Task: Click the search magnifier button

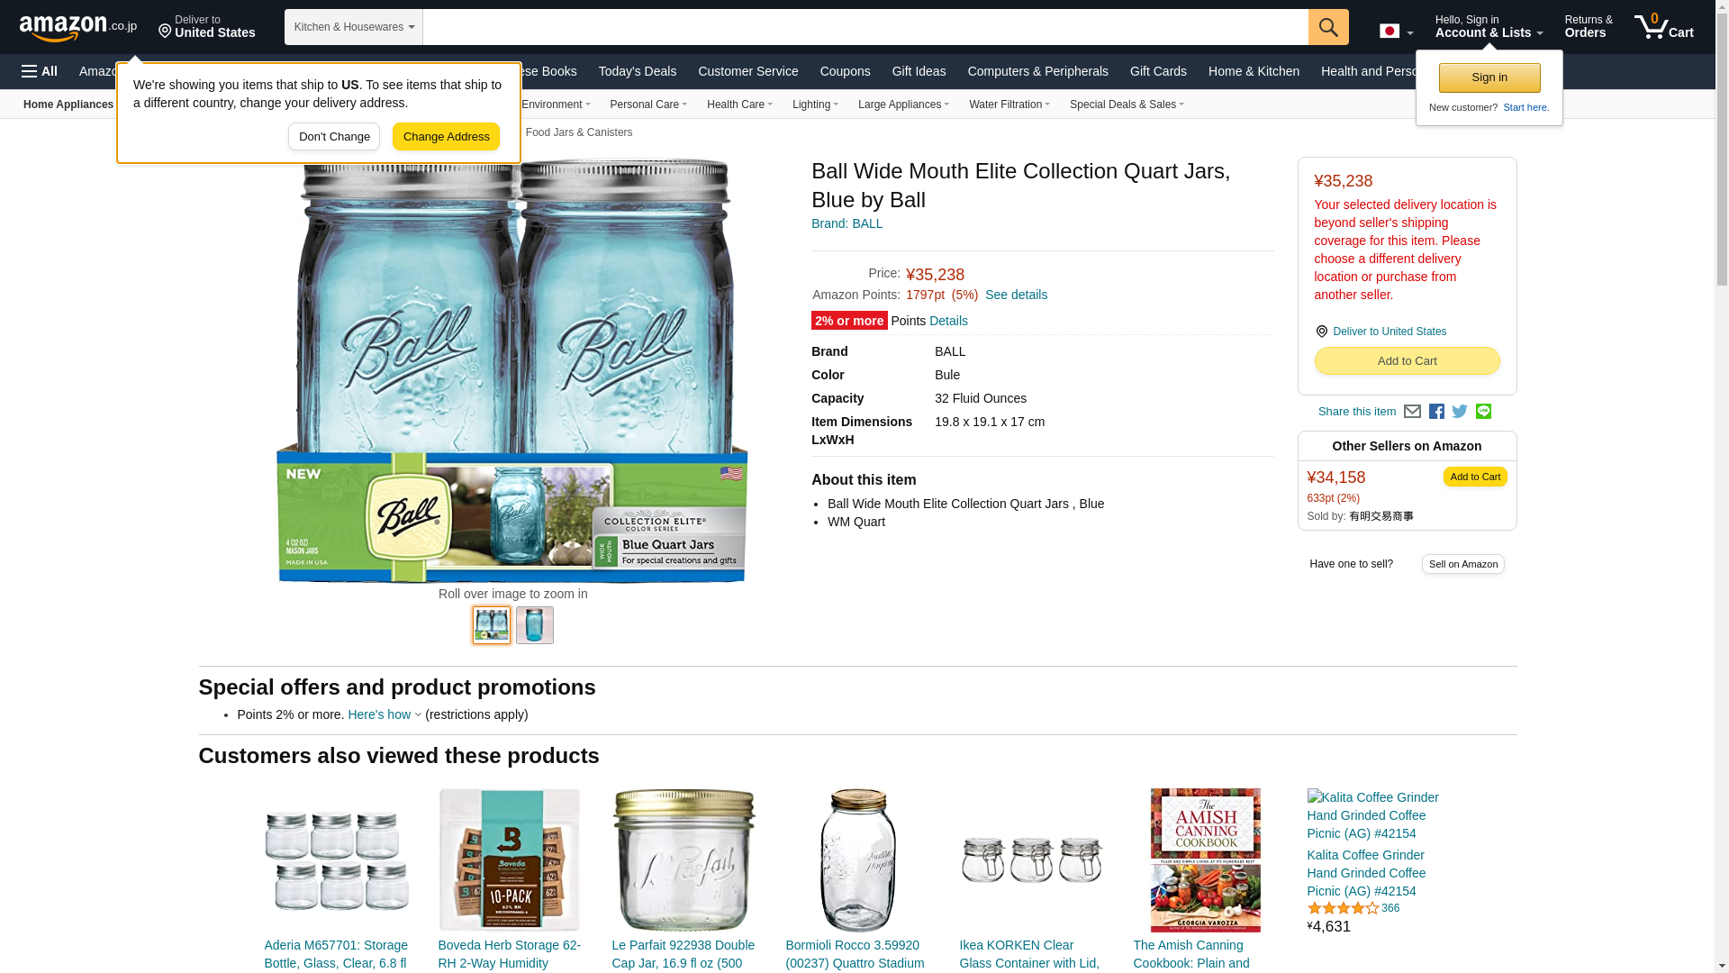Action: pos(1328,27)
